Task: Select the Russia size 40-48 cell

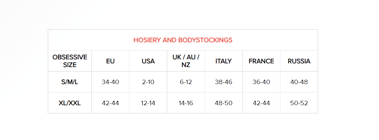Action: 299,82
